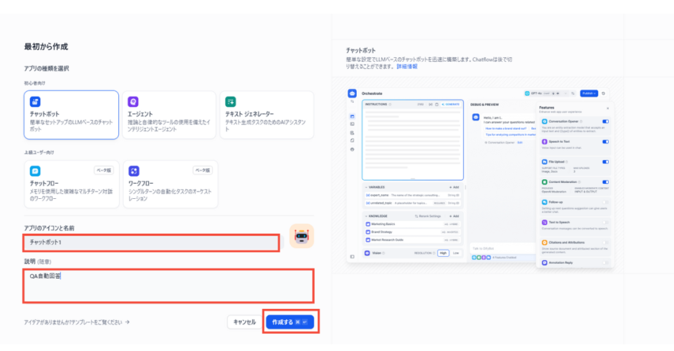Enable the Annotation Reply switch in preview

(606, 263)
